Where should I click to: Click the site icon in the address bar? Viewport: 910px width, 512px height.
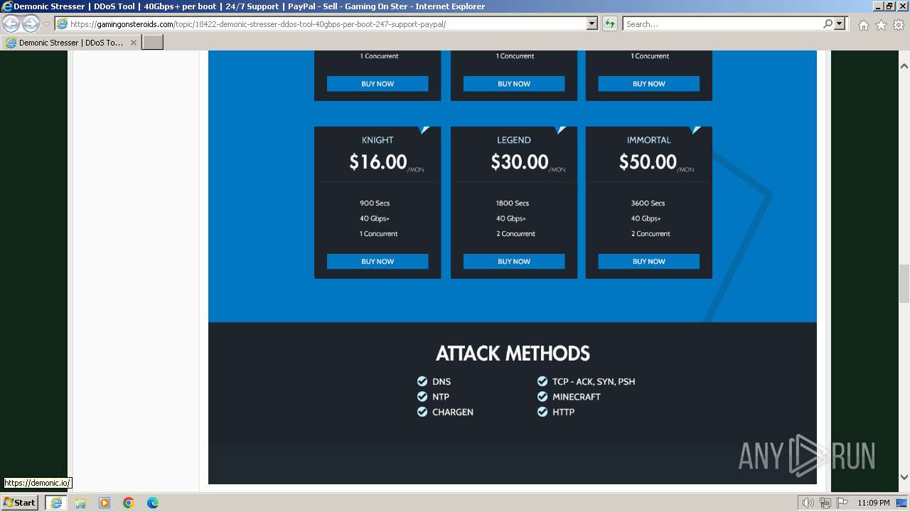pos(63,24)
